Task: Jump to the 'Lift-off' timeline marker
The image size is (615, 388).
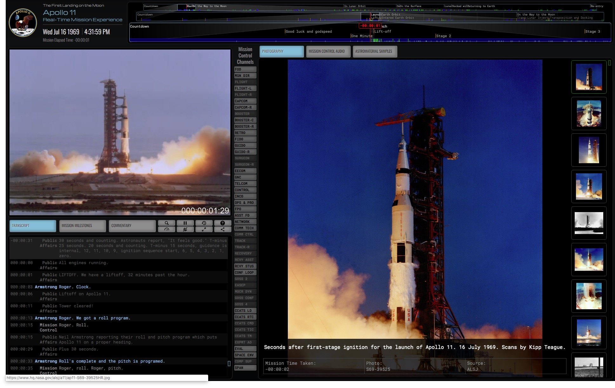Action: point(382,31)
